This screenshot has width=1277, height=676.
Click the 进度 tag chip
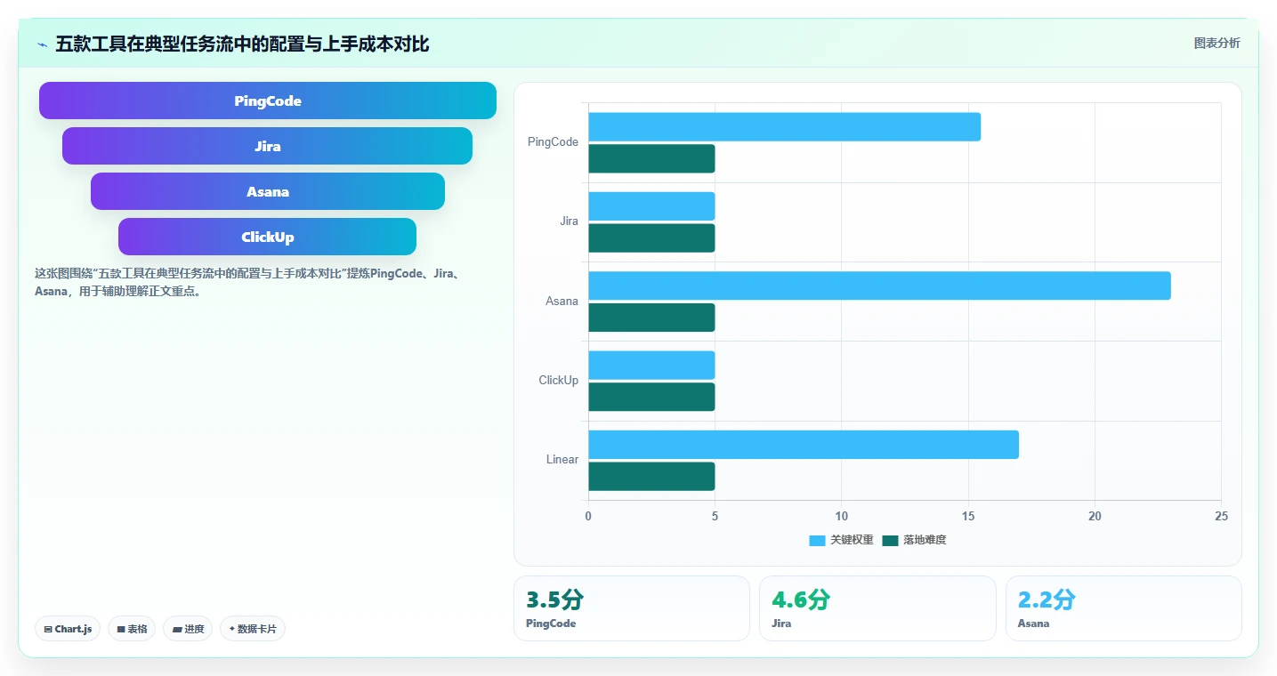(188, 629)
